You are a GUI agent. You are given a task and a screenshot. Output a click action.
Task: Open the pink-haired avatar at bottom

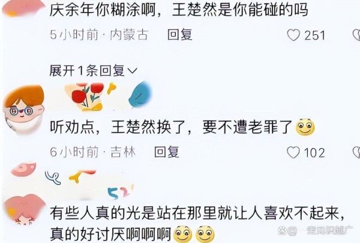pos(24,210)
